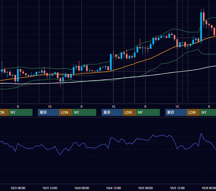Select the NY session block nearest 10/6 00:00
The height and width of the screenshot is (191, 216).
click(x=208, y=112)
